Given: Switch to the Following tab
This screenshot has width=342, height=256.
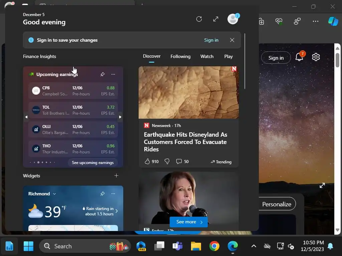Looking at the screenshot, I should pos(180,56).
